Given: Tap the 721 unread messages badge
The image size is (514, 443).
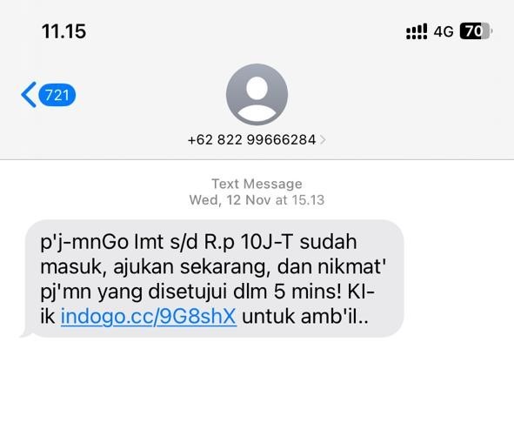Looking at the screenshot, I should point(57,95).
